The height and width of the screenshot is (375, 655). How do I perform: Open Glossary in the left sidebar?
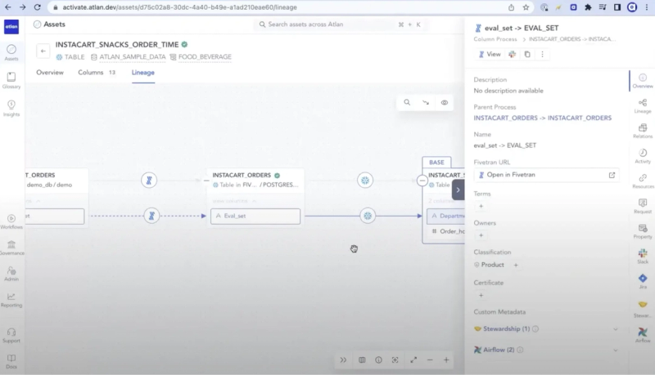(11, 80)
